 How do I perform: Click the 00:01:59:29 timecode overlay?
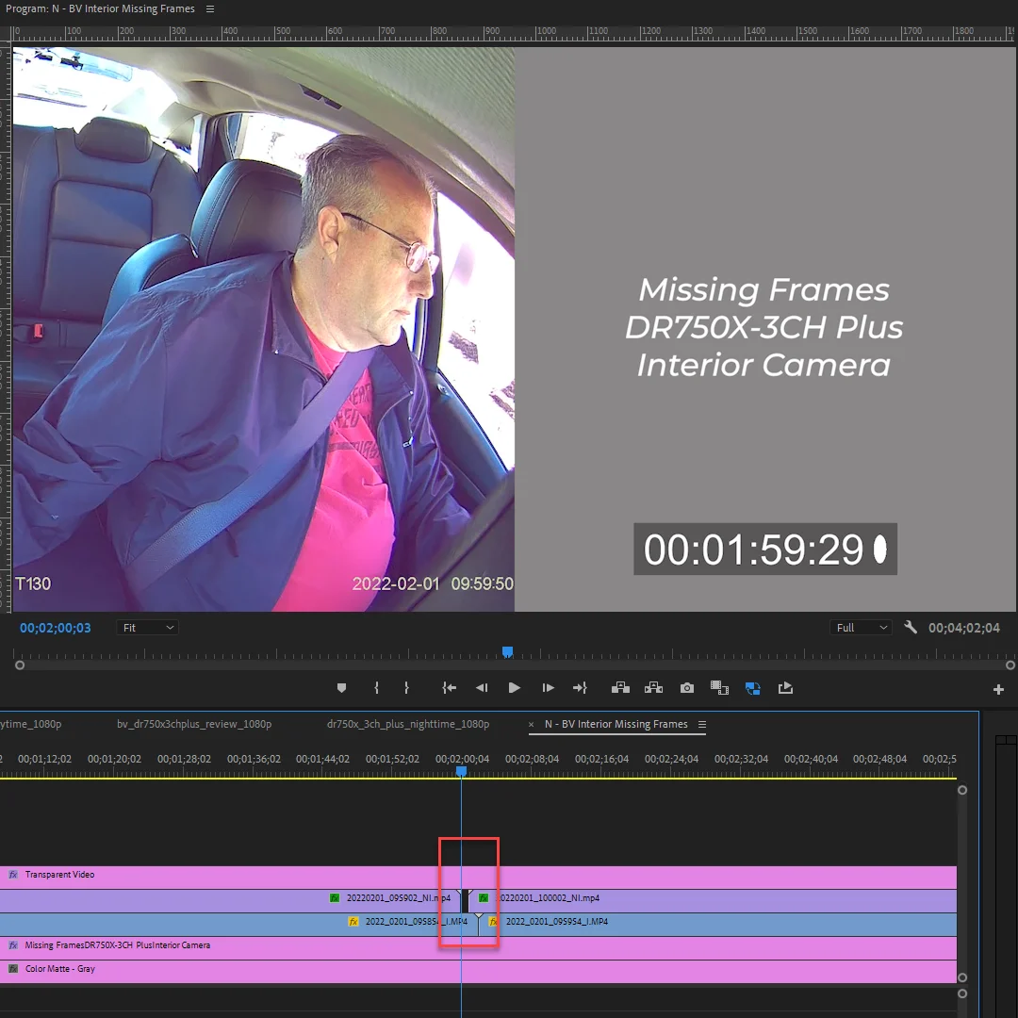coord(765,550)
